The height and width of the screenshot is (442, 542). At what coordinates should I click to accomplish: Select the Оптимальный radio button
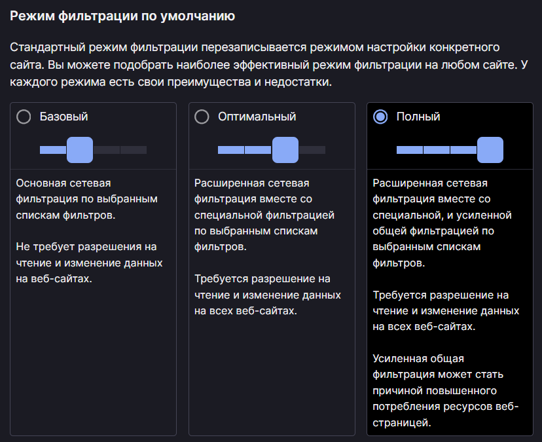202,117
